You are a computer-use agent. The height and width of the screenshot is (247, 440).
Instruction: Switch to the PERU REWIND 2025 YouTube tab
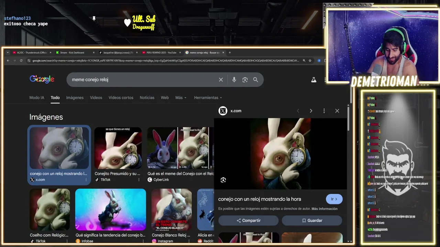pos(161,52)
